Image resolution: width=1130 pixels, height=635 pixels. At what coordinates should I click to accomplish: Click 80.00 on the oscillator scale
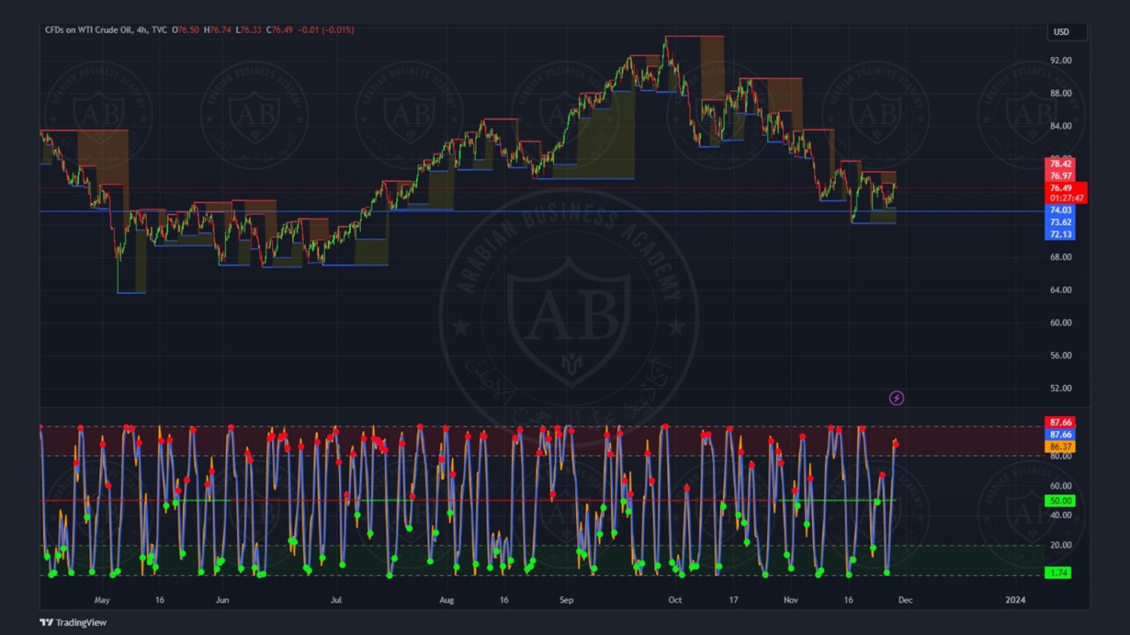[1061, 456]
